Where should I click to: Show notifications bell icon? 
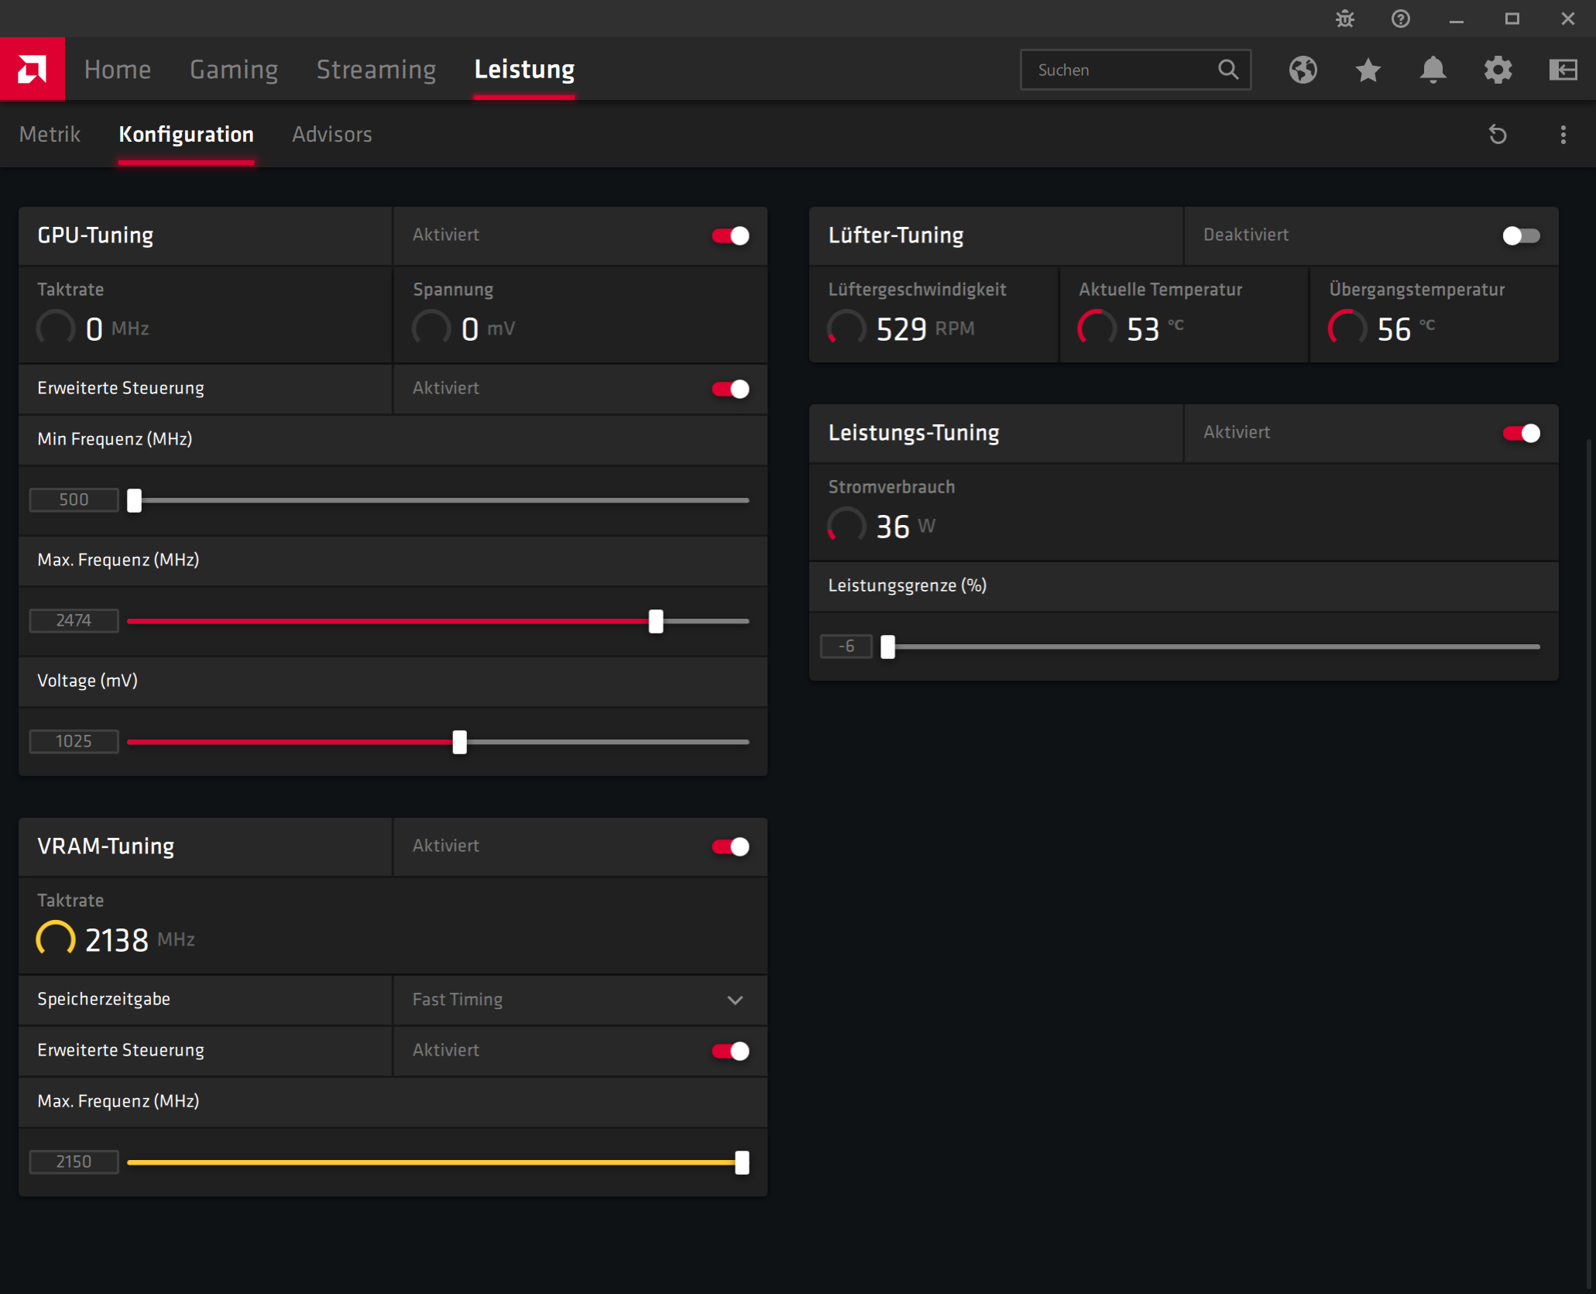[x=1433, y=70]
